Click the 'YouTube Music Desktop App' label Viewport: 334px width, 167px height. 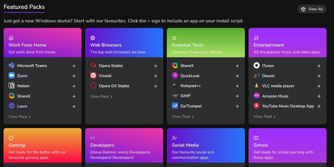[x=288, y=106]
